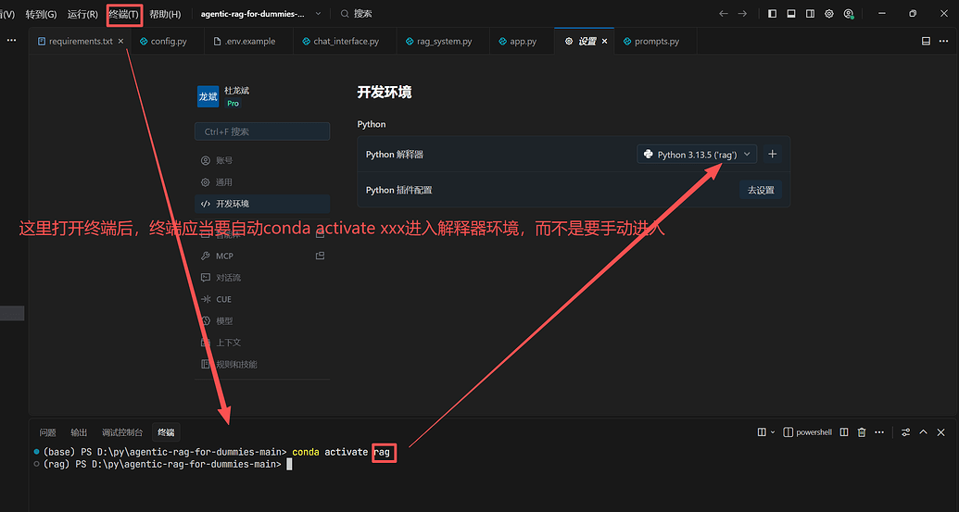Close the 设置 settings tab
This screenshot has height=512, width=959.
pyautogui.click(x=604, y=41)
